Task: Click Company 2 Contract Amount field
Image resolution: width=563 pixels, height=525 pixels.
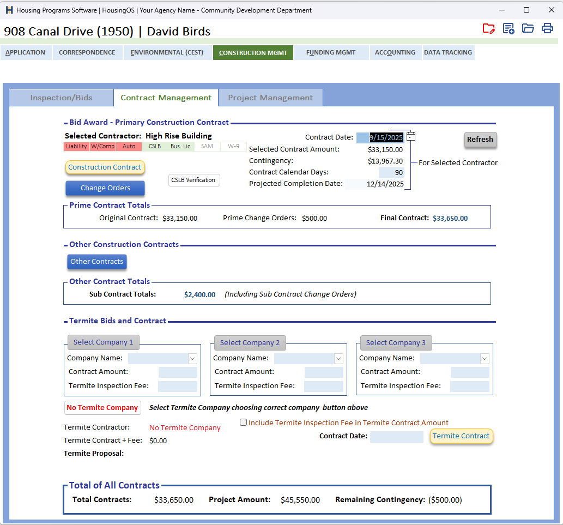Action: (x=324, y=372)
